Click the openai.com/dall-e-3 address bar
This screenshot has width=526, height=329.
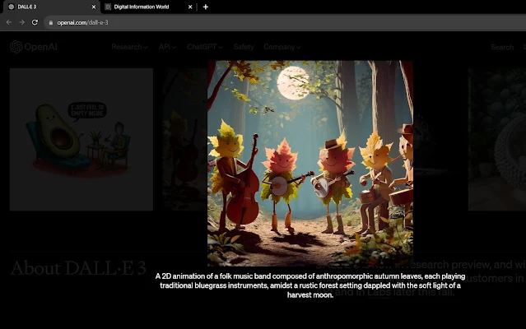(285, 22)
